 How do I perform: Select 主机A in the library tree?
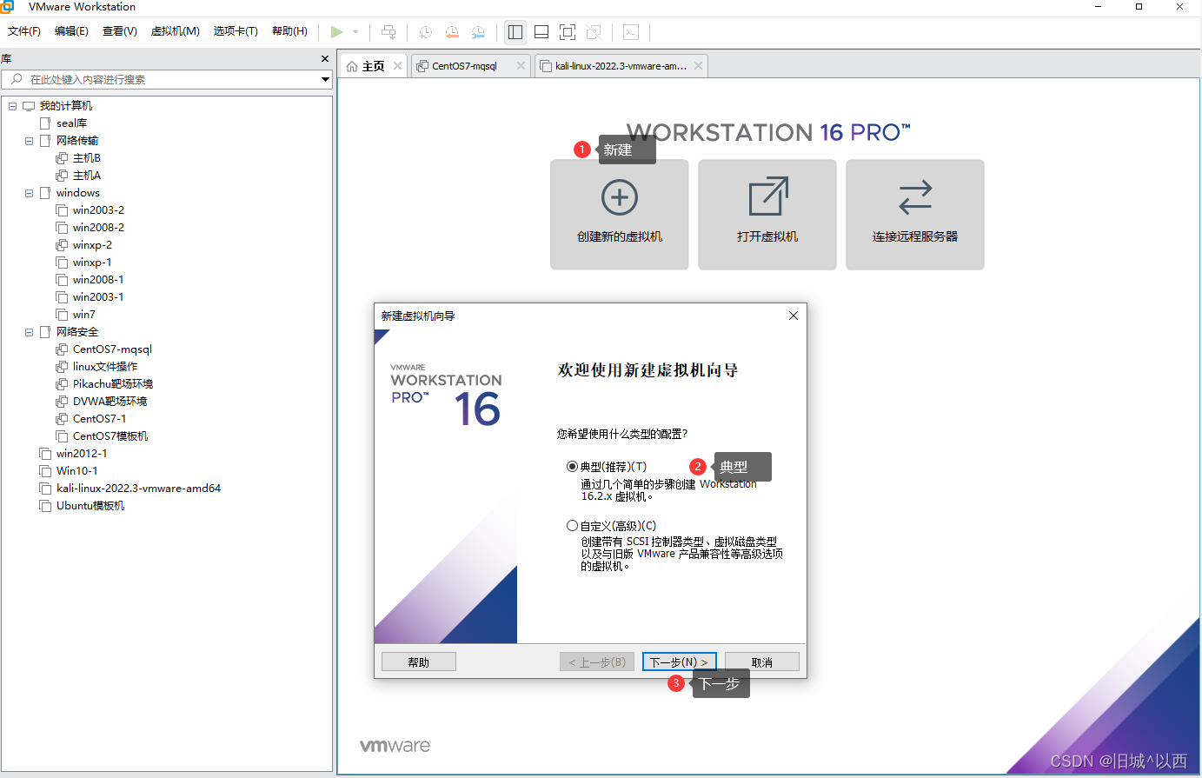tap(87, 176)
